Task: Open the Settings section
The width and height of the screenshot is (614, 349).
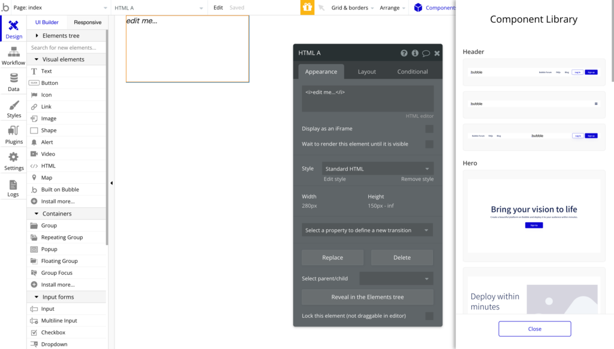Action: click(14, 161)
